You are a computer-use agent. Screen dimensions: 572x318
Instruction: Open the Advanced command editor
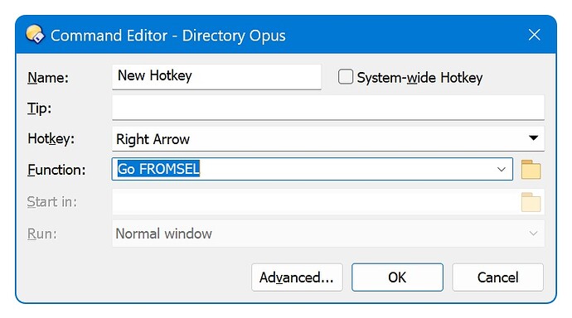point(297,277)
